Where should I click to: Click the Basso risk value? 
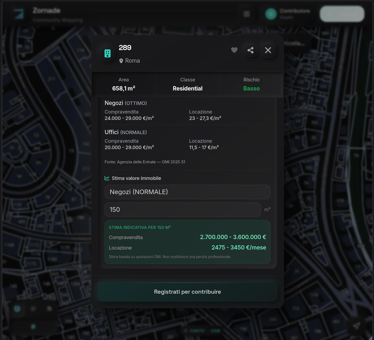251,88
